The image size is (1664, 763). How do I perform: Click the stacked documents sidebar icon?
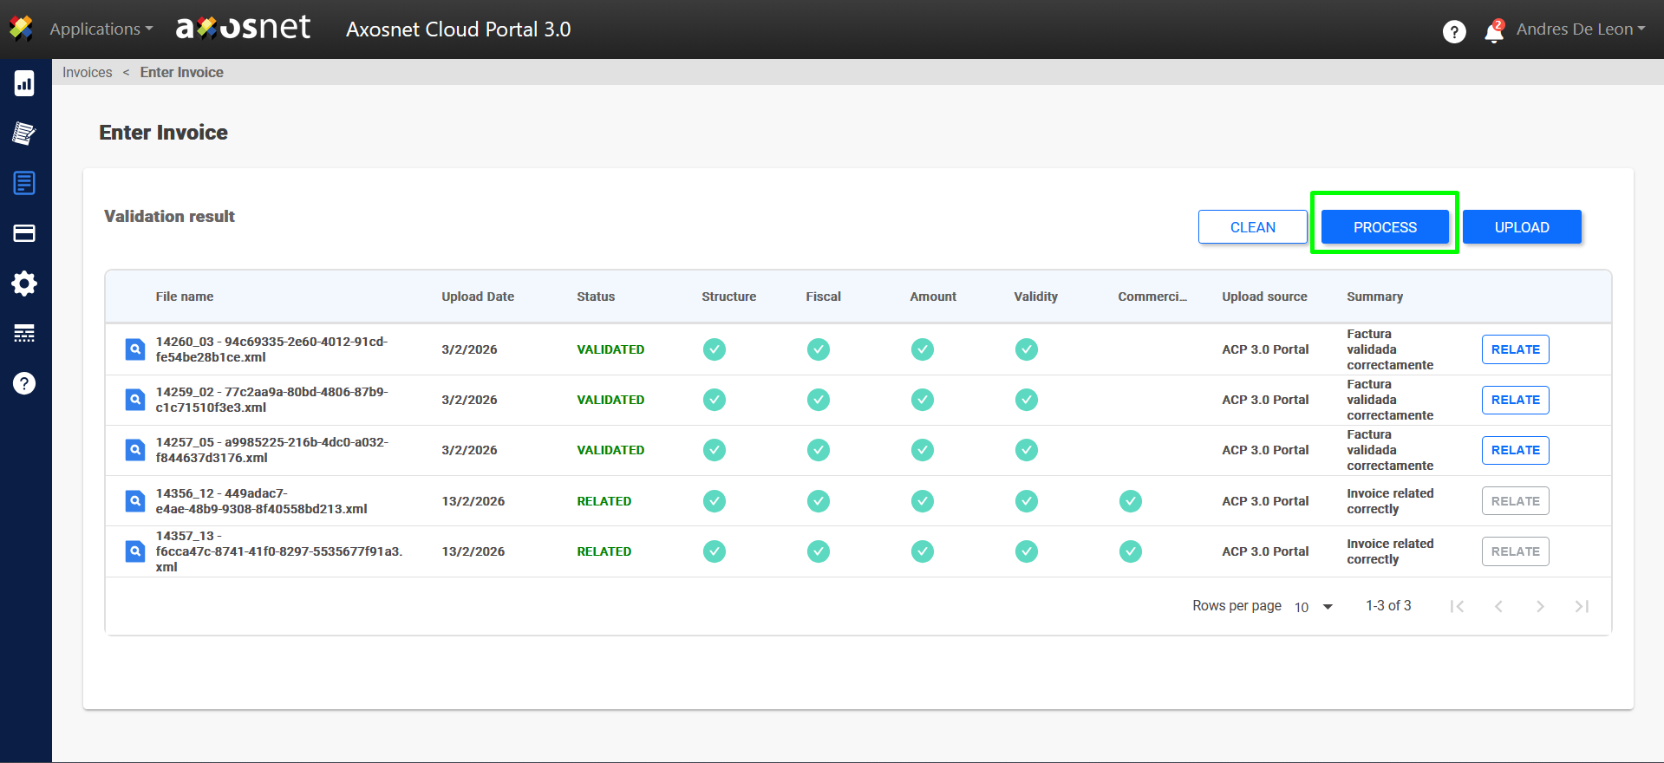pyautogui.click(x=24, y=134)
